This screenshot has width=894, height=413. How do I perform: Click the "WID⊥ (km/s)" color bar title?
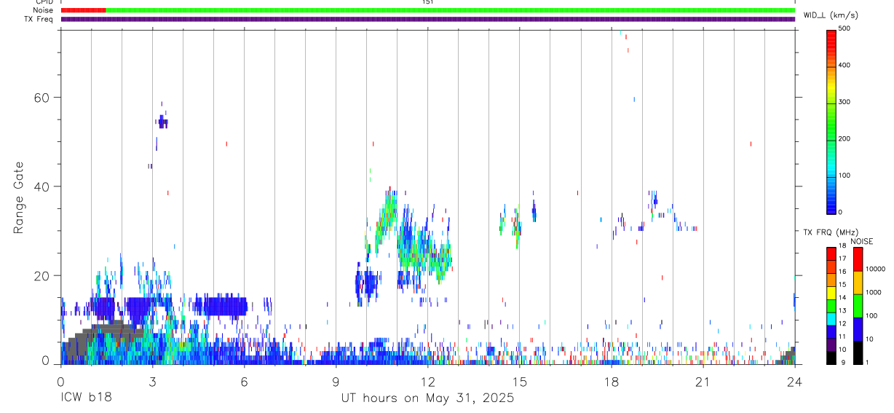[x=831, y=15]
